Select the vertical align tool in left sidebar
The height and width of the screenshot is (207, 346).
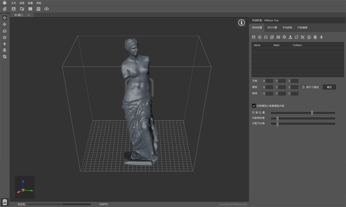click(4, 44)
